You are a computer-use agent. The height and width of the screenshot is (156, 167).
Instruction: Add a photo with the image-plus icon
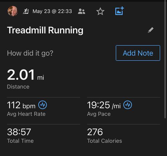pos(120,11)
